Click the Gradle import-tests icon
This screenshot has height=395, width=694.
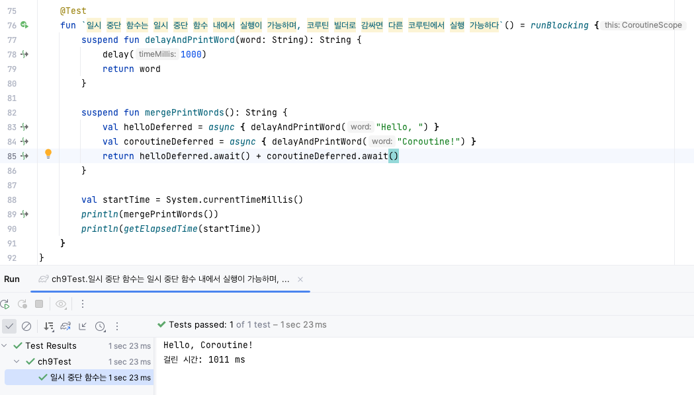65,326
